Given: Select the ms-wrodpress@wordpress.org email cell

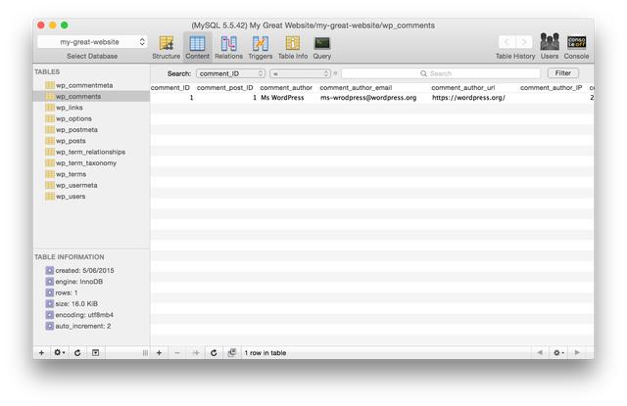Looking at the screenshot, I should click(368, 98).
